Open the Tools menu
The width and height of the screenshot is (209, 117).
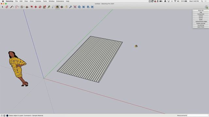[x=45, y=1]
